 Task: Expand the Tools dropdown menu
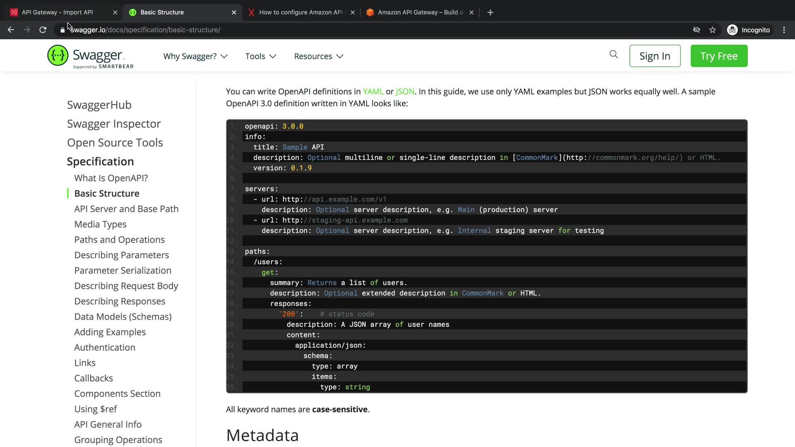click(260, 56)
